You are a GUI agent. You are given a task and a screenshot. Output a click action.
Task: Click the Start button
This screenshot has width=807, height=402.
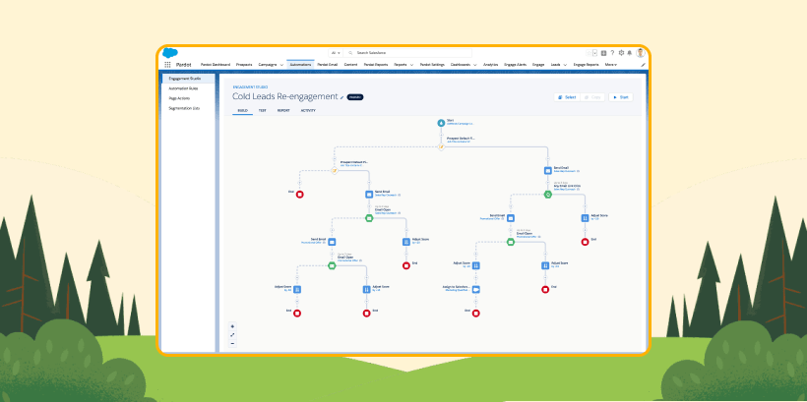click(x=621, y=97)
